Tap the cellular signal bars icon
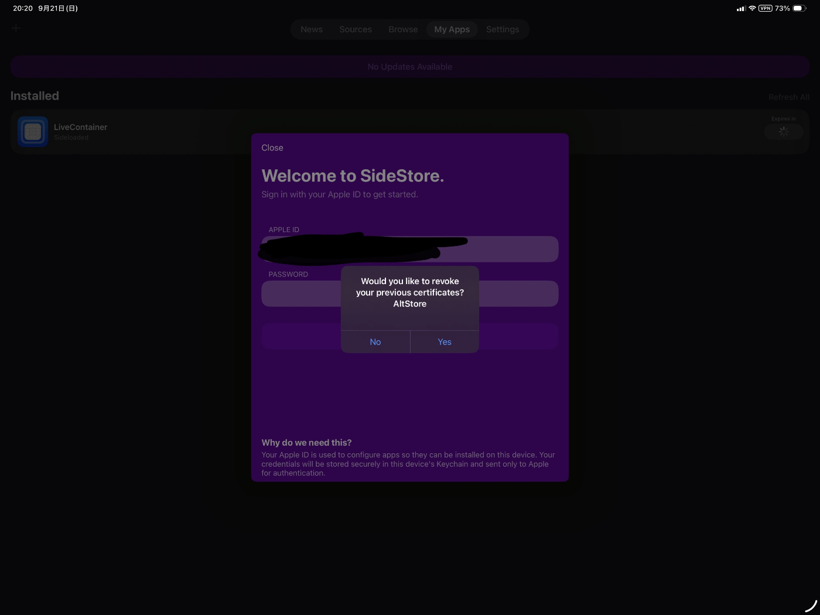Viewport: 820px width, 615px height. pos(741,8)
